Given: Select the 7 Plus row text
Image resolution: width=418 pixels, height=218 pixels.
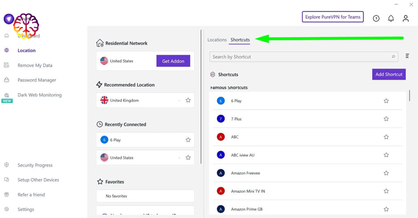Looking at the screenshot, I should [236, 119].
